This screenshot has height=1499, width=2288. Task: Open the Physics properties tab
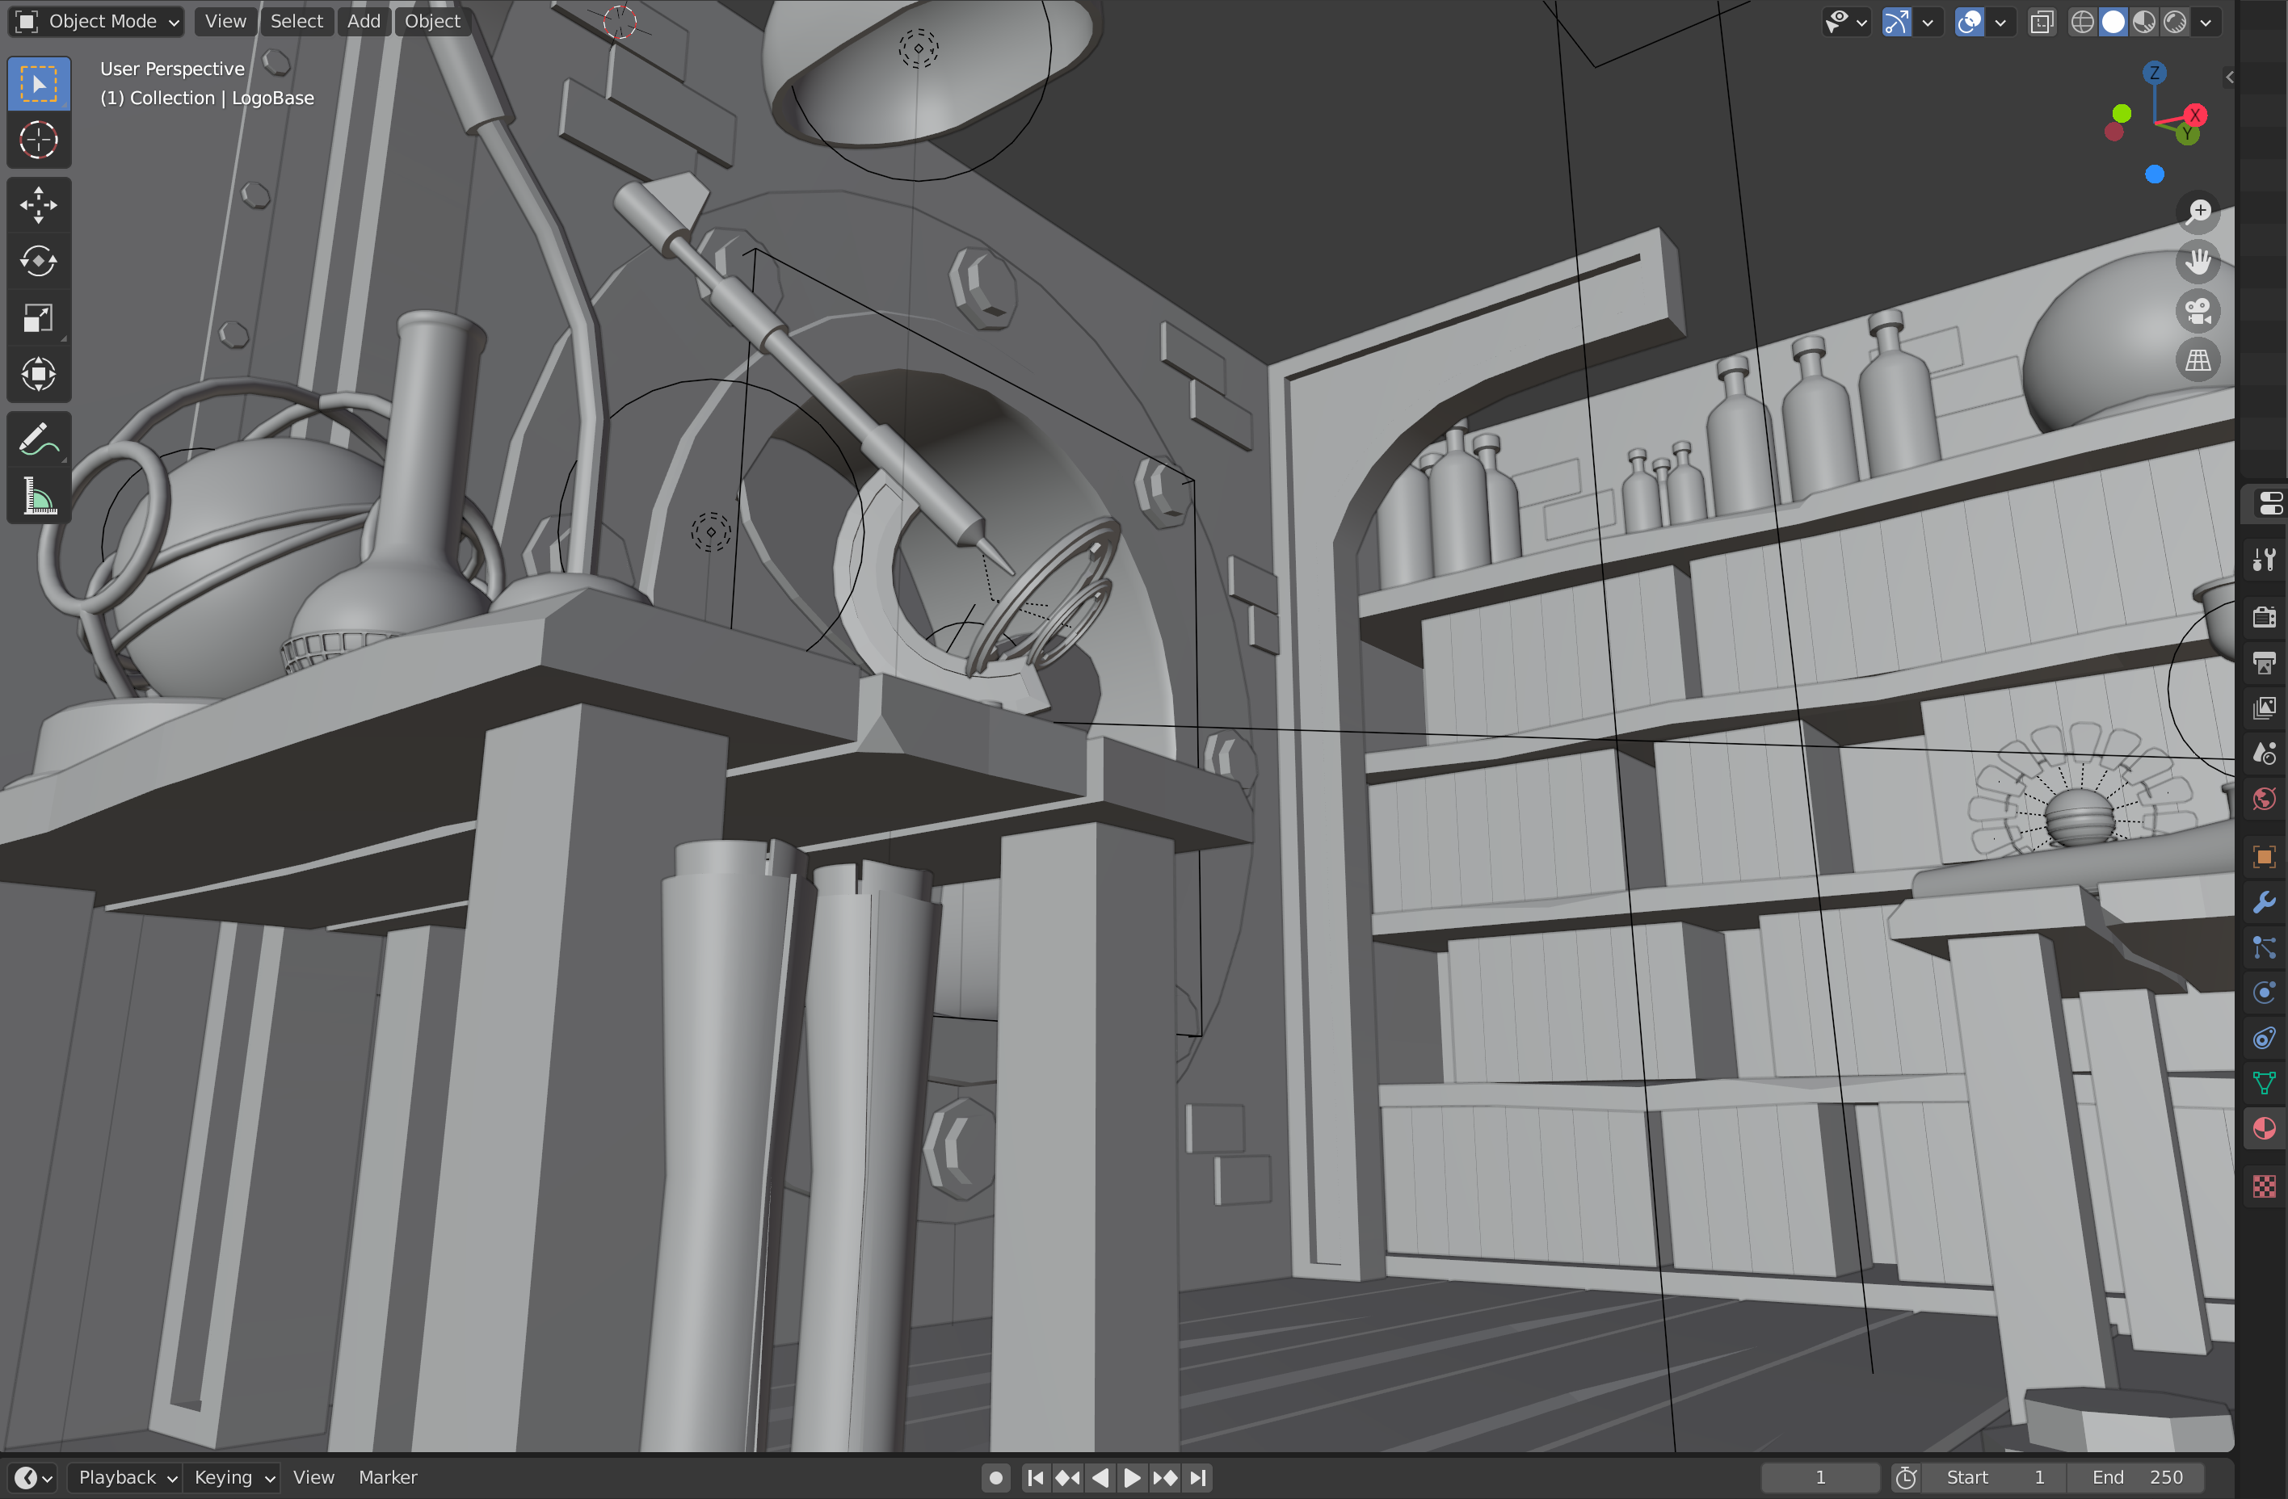pos(2264,993)
